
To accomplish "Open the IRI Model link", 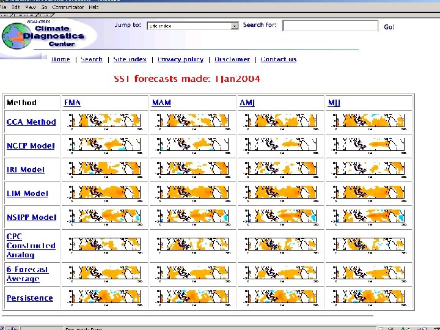I will coord(26,170).
